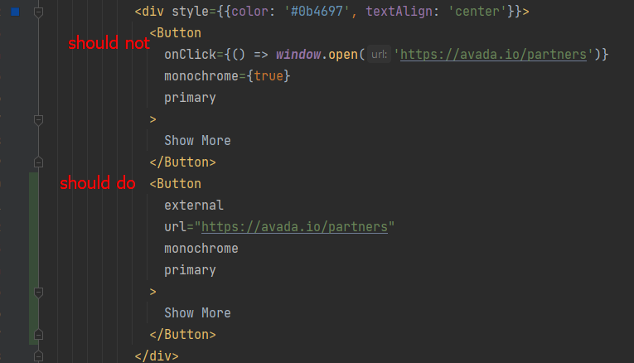
Task: Click fold marker at second </Button> line
Action: click(x=38, y=334)
